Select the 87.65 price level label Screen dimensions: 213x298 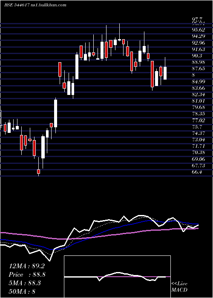point(199,69)
